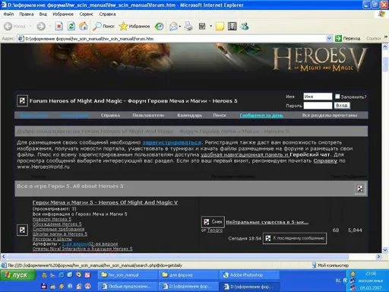The width and height of the screenshot is (389, 292).
Task: Click Справка in the forum navigation bar
Action: click(x=110, y=115)
